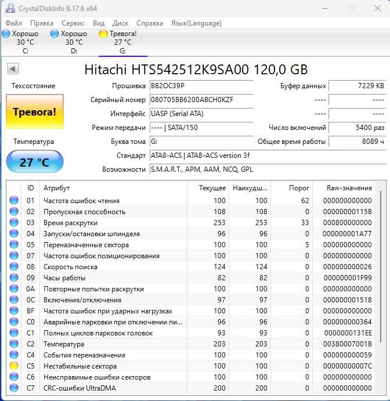Select drive D: blue status orb
390x401 pixels.
(x=55, y=34)
